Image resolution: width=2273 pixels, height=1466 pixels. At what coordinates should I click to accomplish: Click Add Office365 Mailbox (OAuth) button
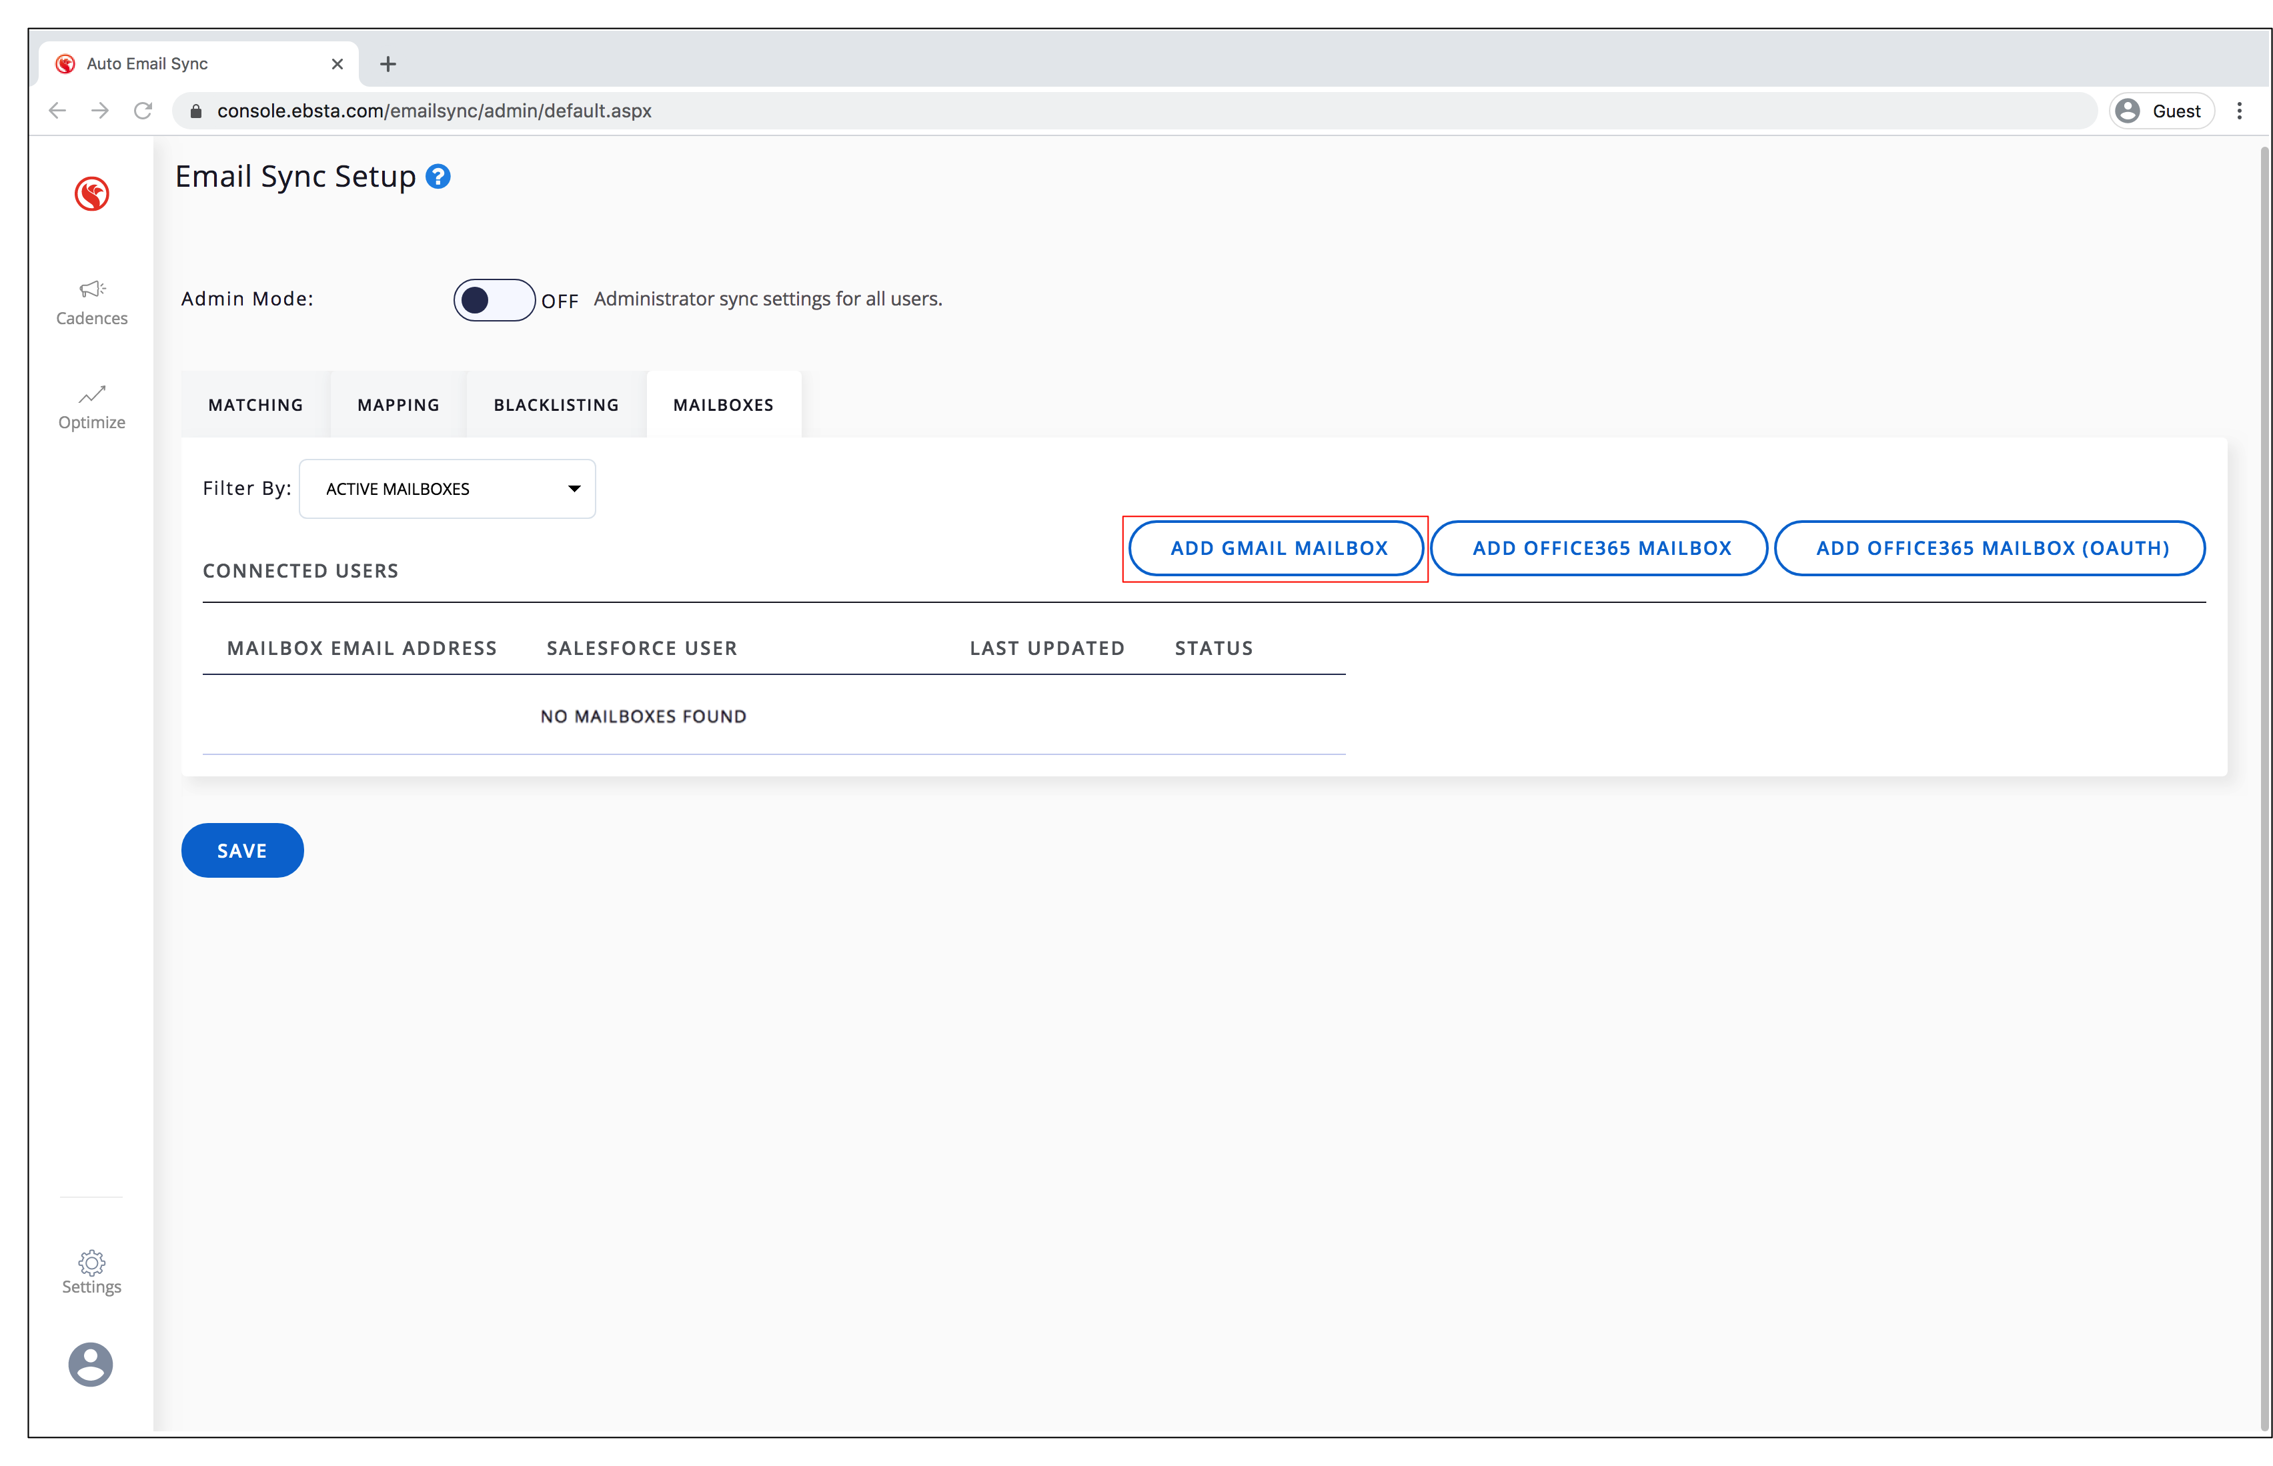(1992, 548)
